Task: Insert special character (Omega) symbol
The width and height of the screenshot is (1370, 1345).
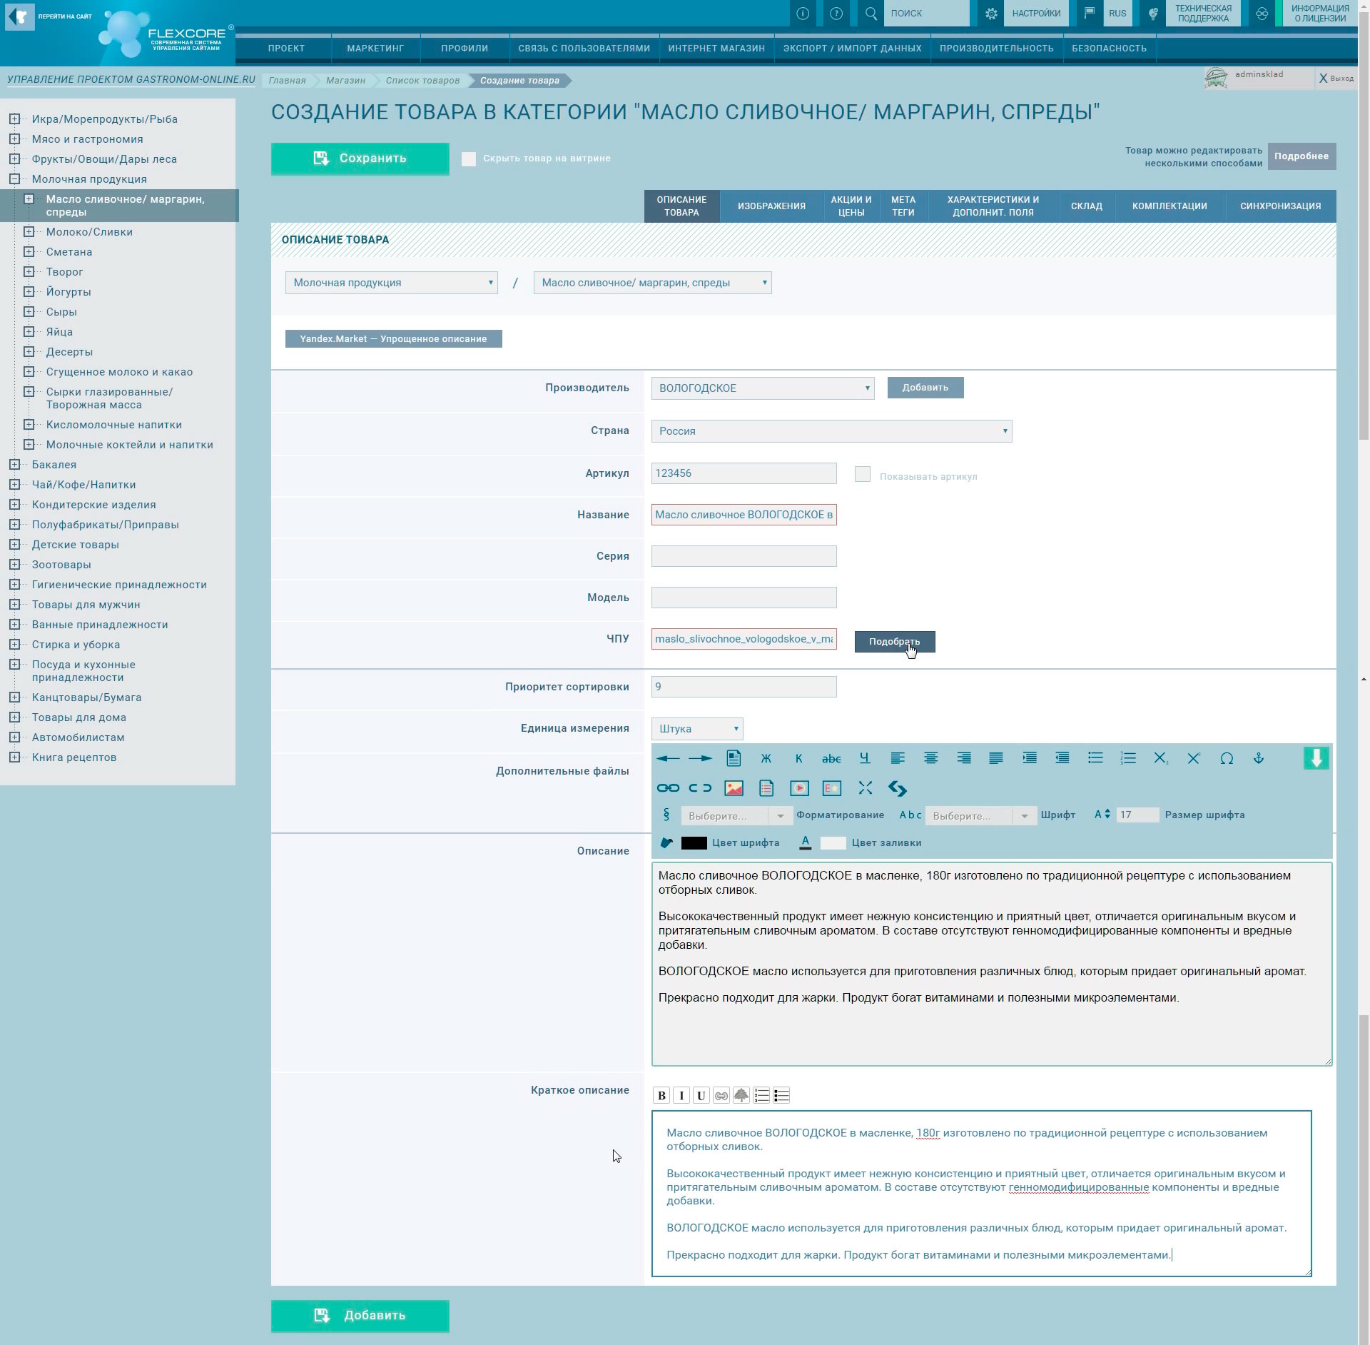Action: (1227, 758)
